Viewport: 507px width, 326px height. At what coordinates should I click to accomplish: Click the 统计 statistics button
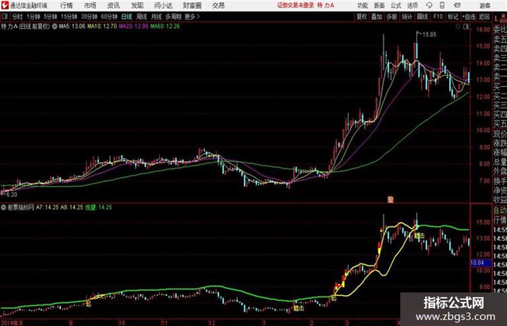(407, 17)
